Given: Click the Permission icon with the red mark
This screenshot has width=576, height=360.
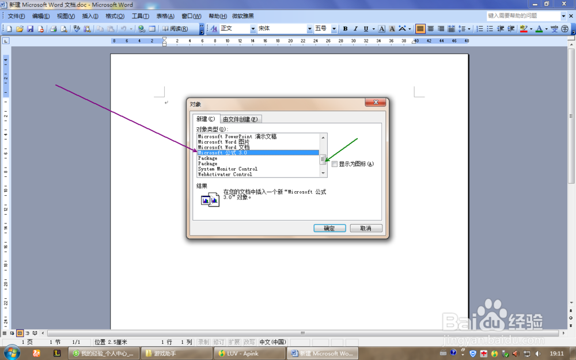Looking at the screenshot, I should tap(40, 29).
